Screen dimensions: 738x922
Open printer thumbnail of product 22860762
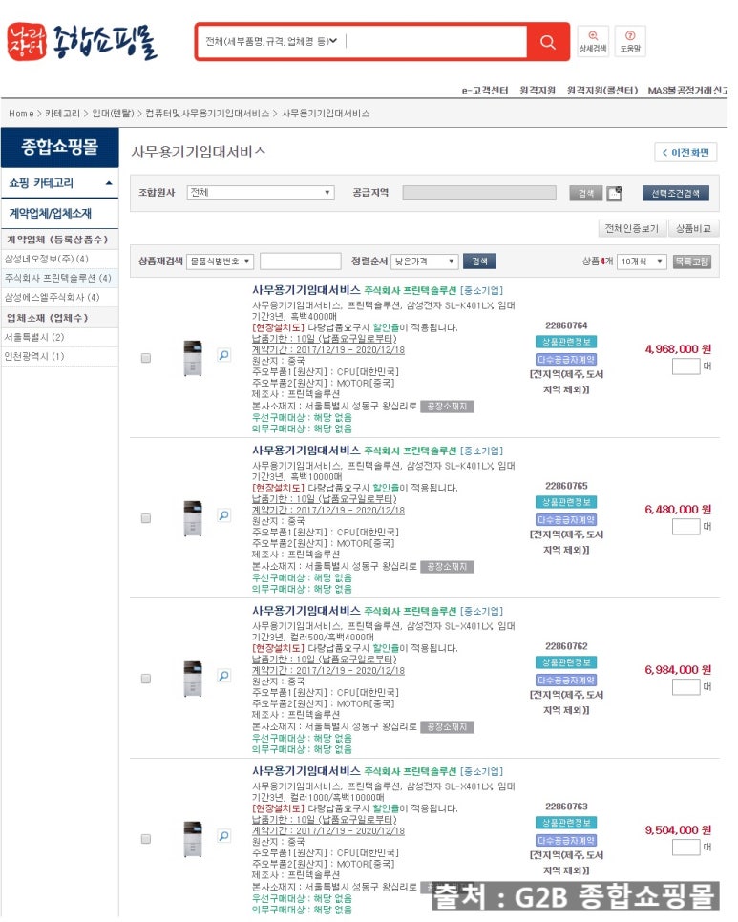point(193,679)
